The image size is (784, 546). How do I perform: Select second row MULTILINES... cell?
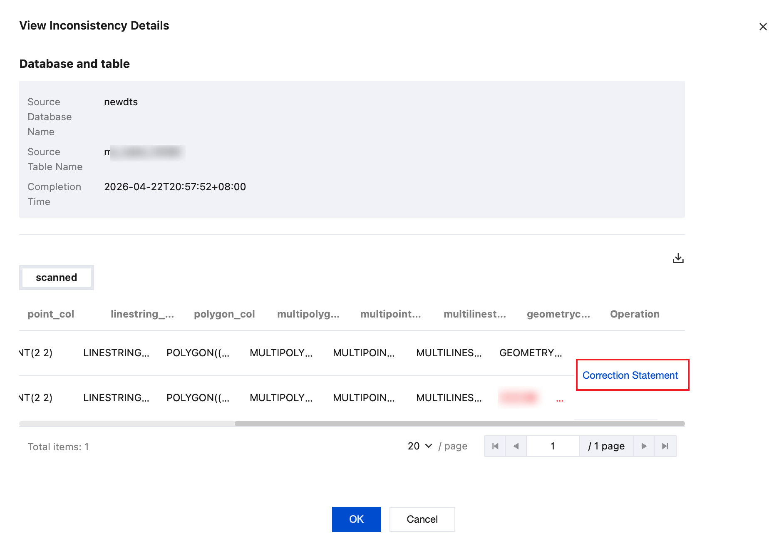point(449,398)
